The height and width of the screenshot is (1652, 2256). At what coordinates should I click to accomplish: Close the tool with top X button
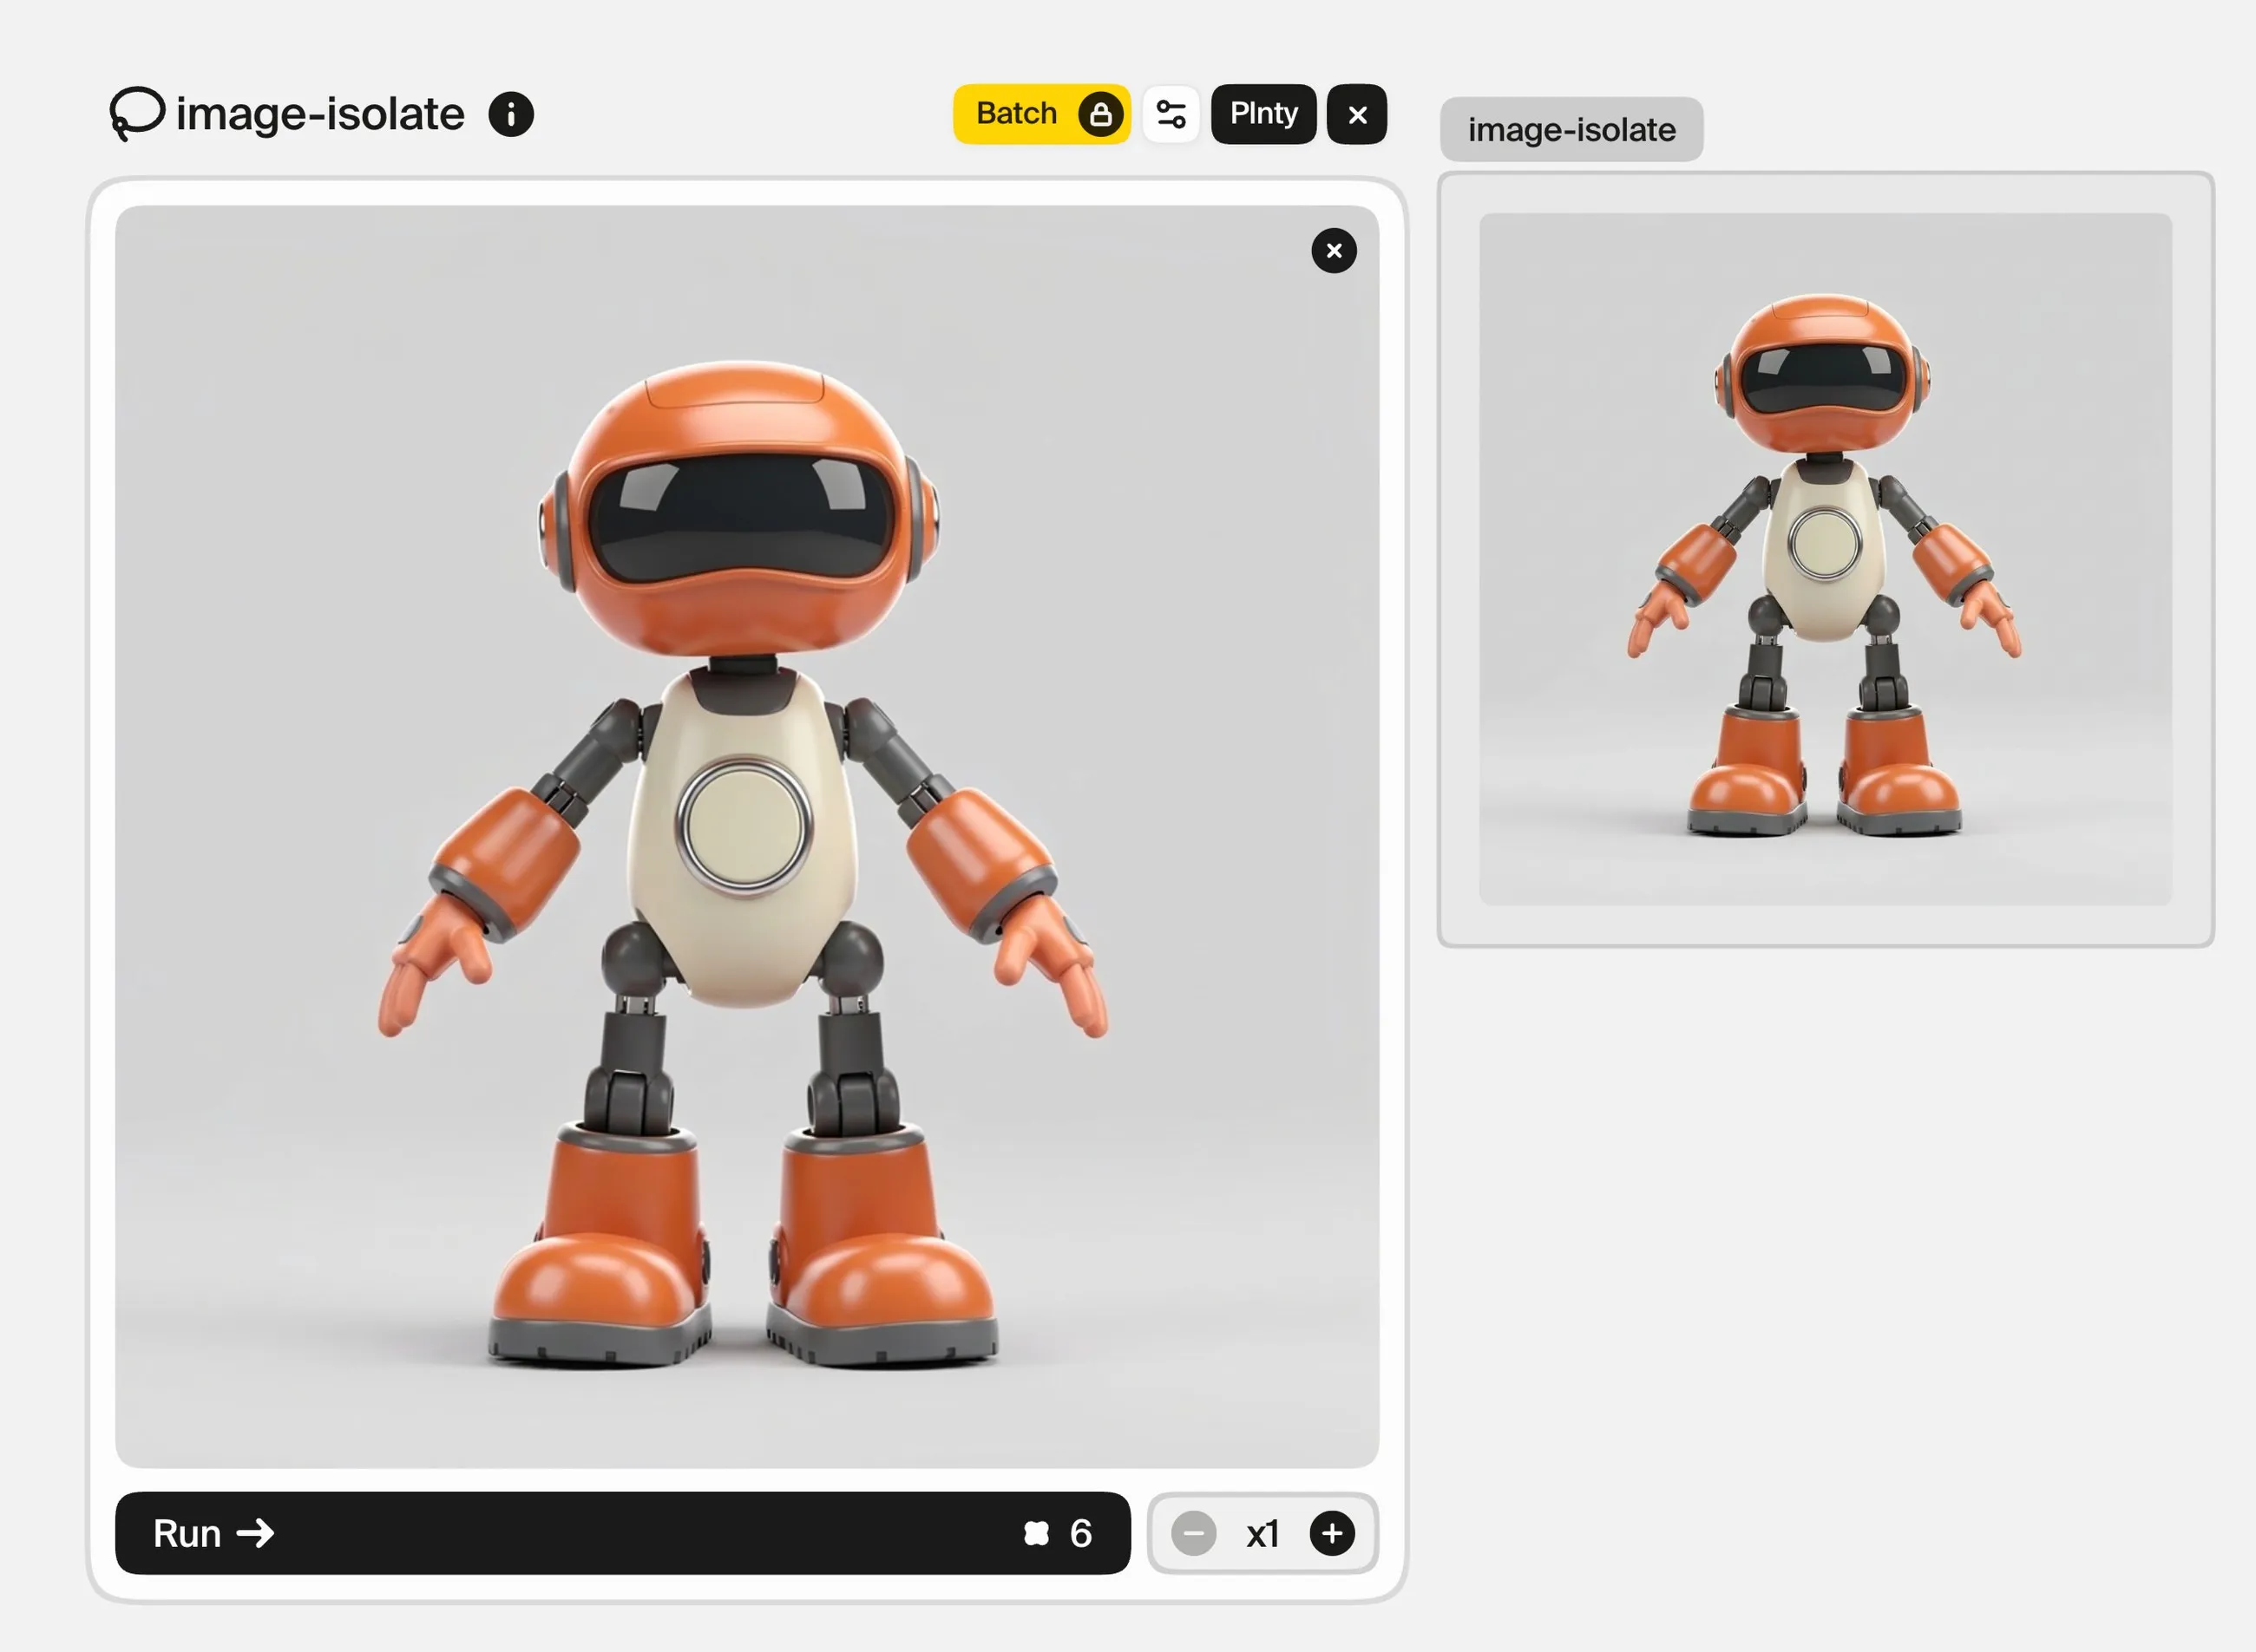[1356, 114]
